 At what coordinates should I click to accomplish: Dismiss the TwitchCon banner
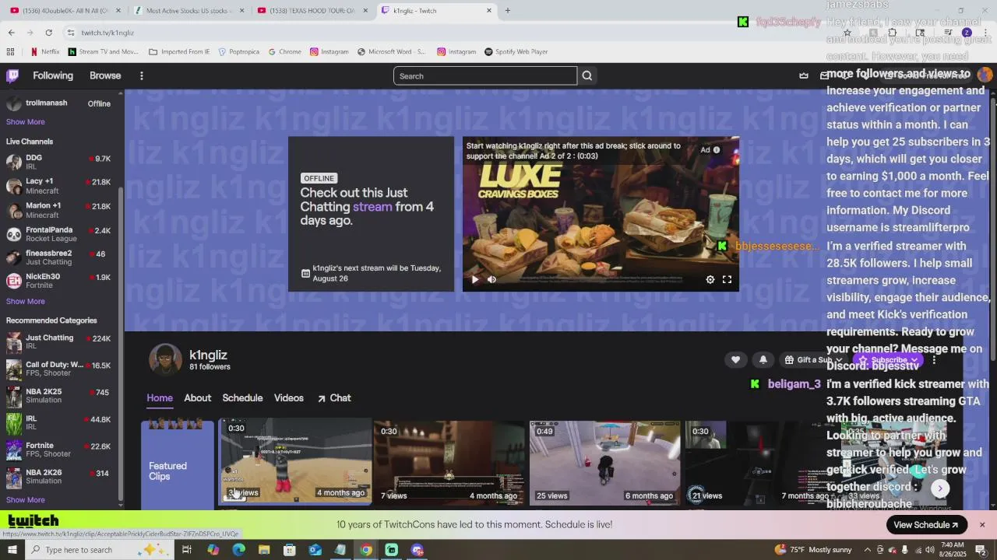point(982,525)
